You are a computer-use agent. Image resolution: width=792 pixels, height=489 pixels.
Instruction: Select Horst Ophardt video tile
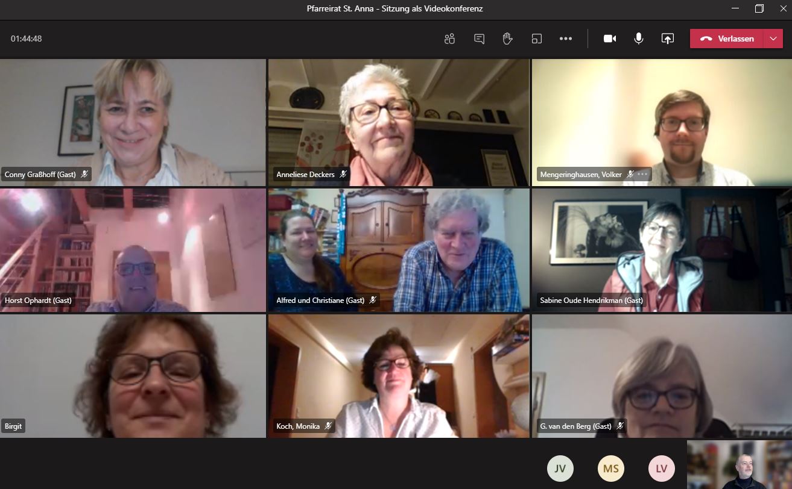click(x=133, y=250)
